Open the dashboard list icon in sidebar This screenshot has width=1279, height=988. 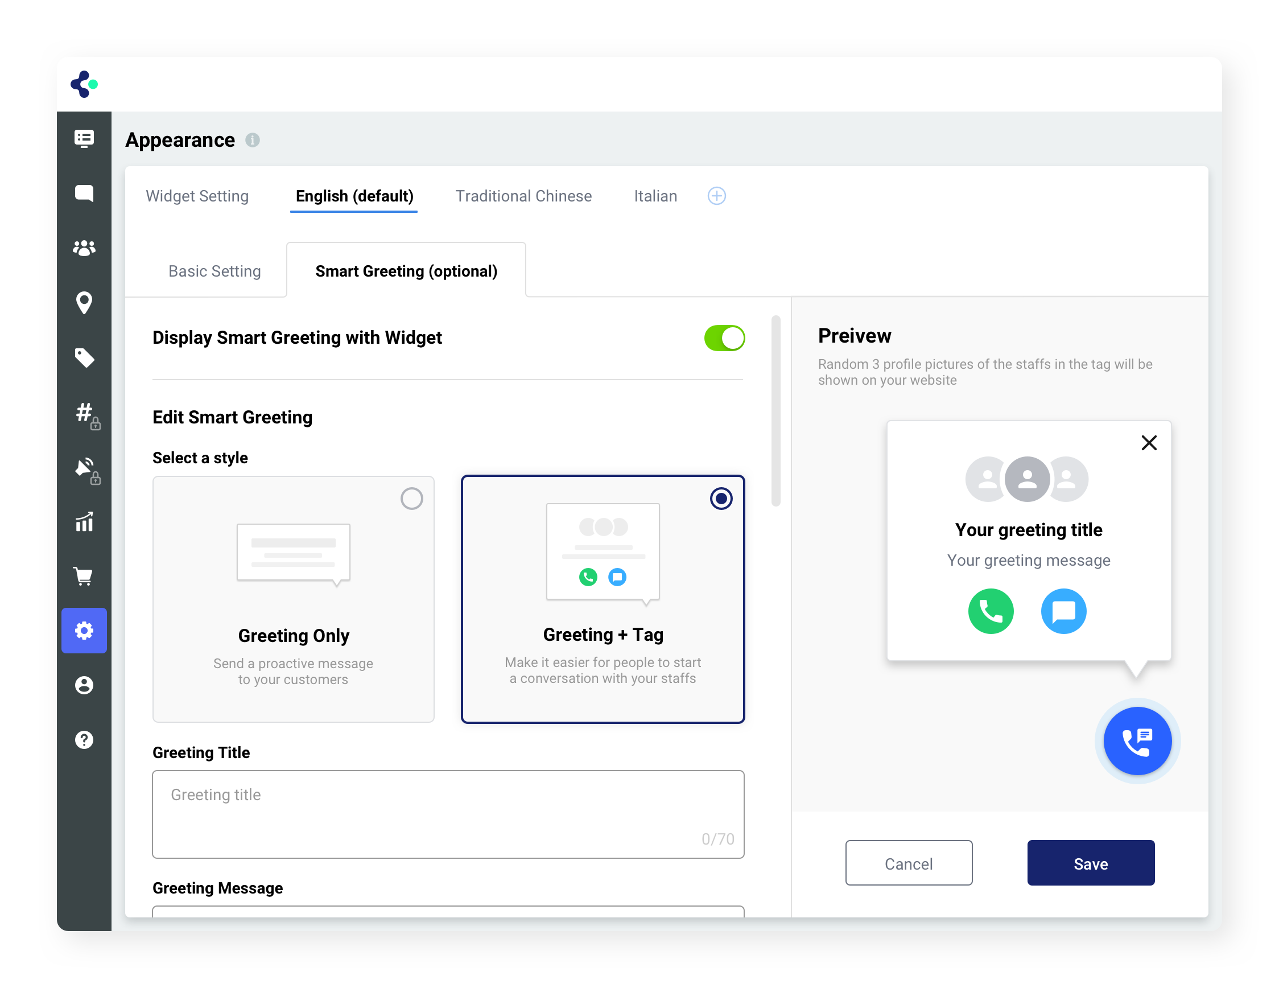pos(84,139)
